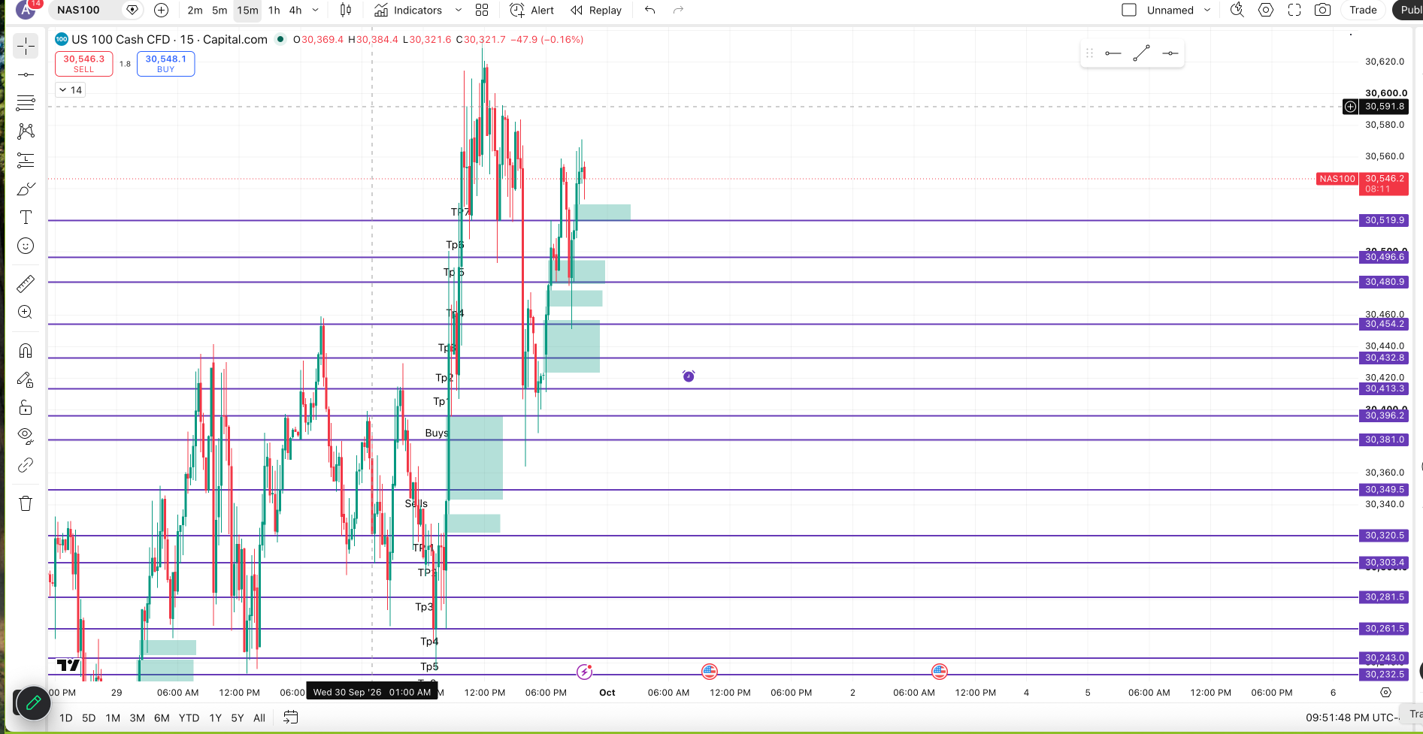Select the ruler measure tool

26,283
